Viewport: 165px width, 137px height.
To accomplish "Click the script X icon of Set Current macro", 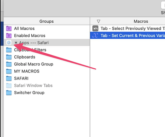I will tap(95, 35).
